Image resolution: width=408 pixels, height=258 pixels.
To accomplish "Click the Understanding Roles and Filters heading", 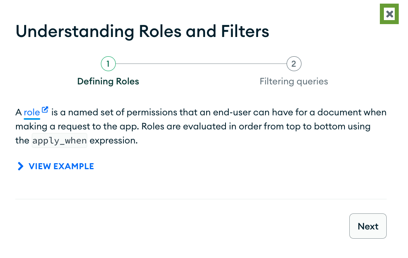I will tap(142, 31).
